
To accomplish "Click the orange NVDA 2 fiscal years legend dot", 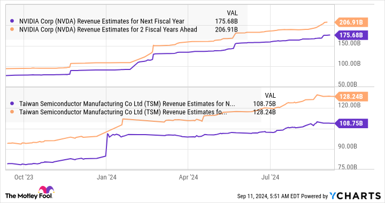I will point(12,30).
